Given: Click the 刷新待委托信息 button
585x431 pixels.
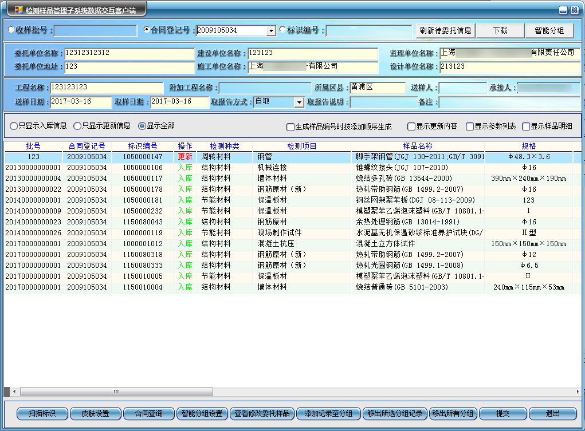Looking at the screenshot, I should click(x=445, y=30).
